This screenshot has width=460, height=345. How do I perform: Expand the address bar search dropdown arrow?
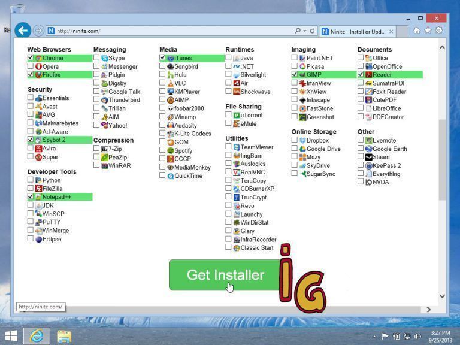[x=305, y=31]
